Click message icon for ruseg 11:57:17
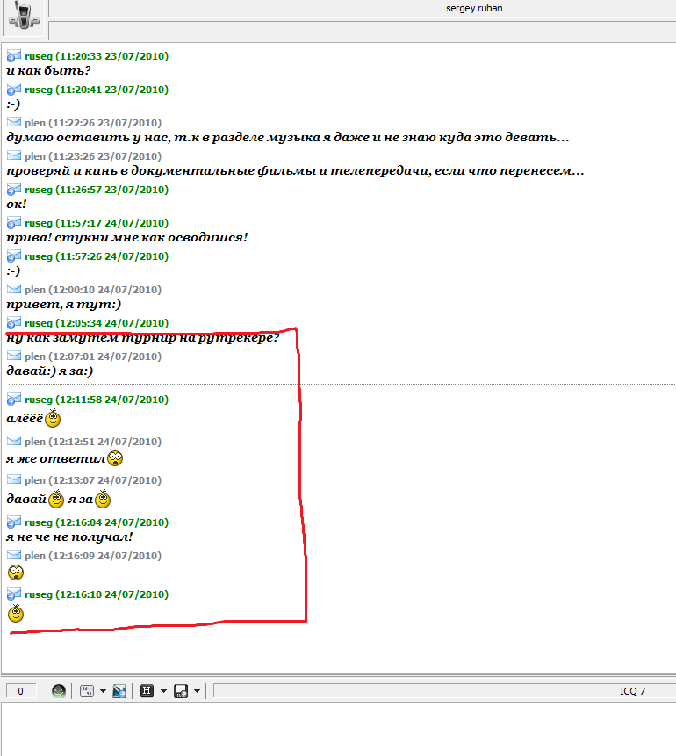676x756 pixels. click(x=14, y=223)
